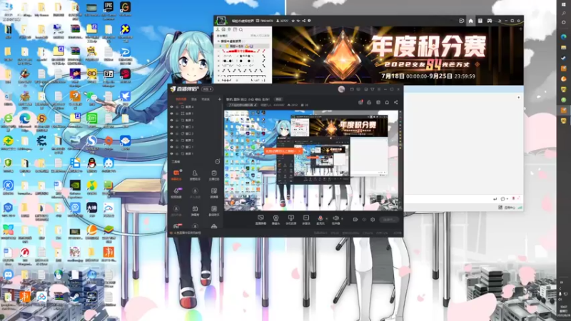This screenshot has width=571, height=321.
Task: Collapse the toolbox with its round arrow icon
Action: point(218,162)
